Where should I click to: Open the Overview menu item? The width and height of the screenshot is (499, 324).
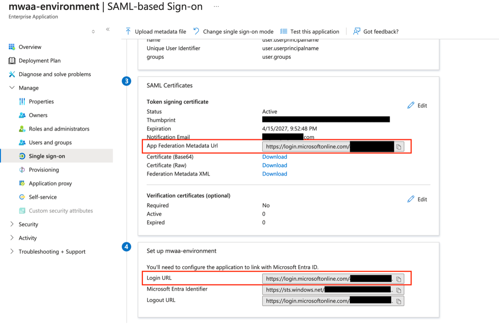click(x=30, y=47)
